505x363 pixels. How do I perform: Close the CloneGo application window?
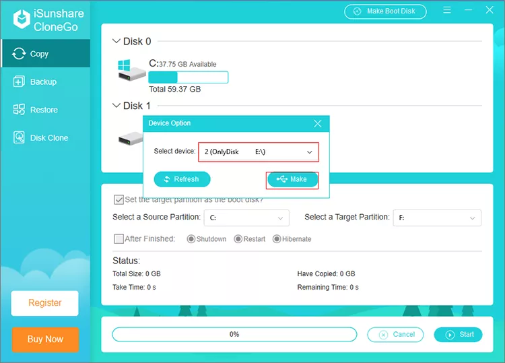coord(490,10)
